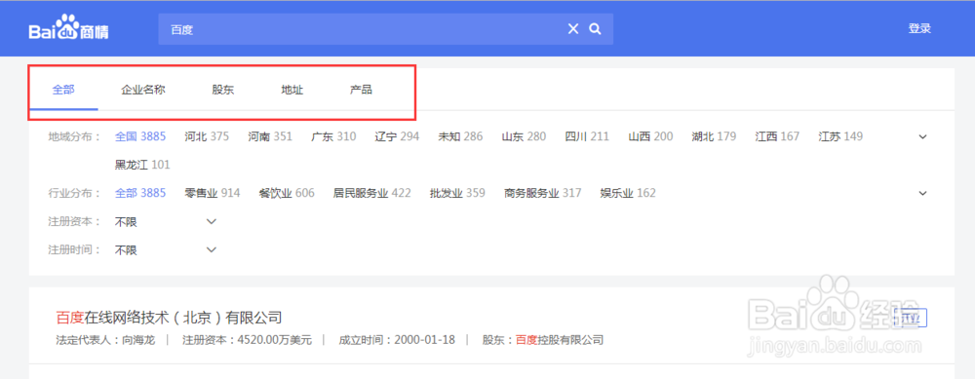Filter industry by 批发业 359

coord(457,193)
